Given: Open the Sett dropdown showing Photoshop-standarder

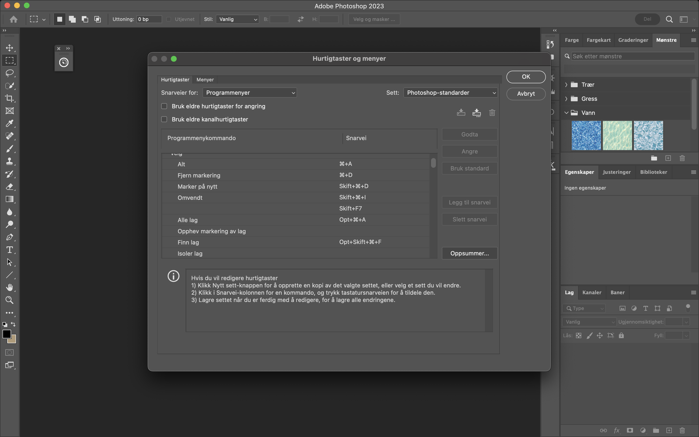Looking at the screenshot, I should [450, 93].
